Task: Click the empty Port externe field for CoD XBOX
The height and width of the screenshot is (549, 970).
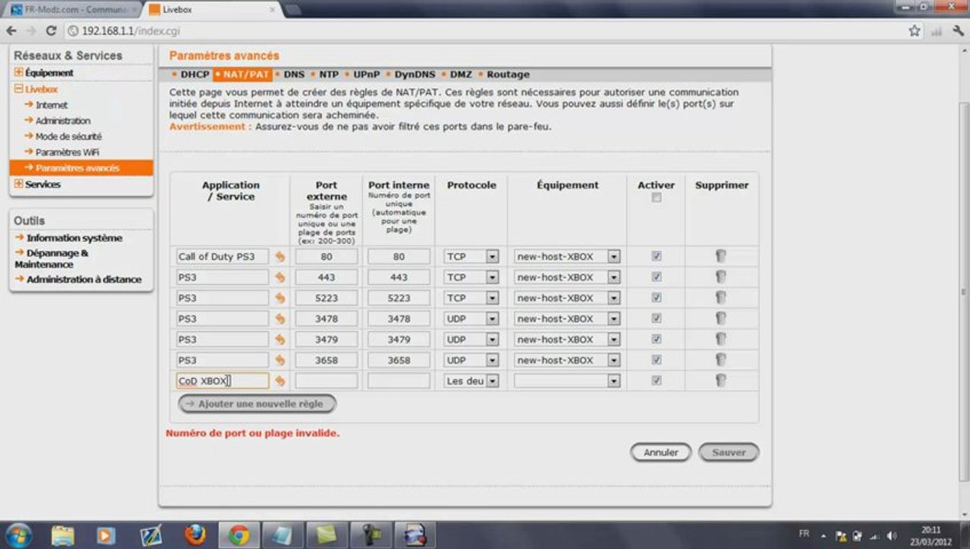Action: (326, 380)
